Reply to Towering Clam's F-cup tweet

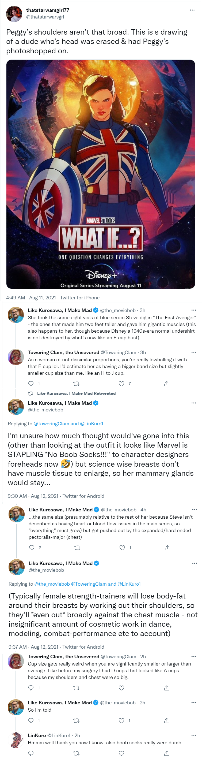(x=31, y=384)
